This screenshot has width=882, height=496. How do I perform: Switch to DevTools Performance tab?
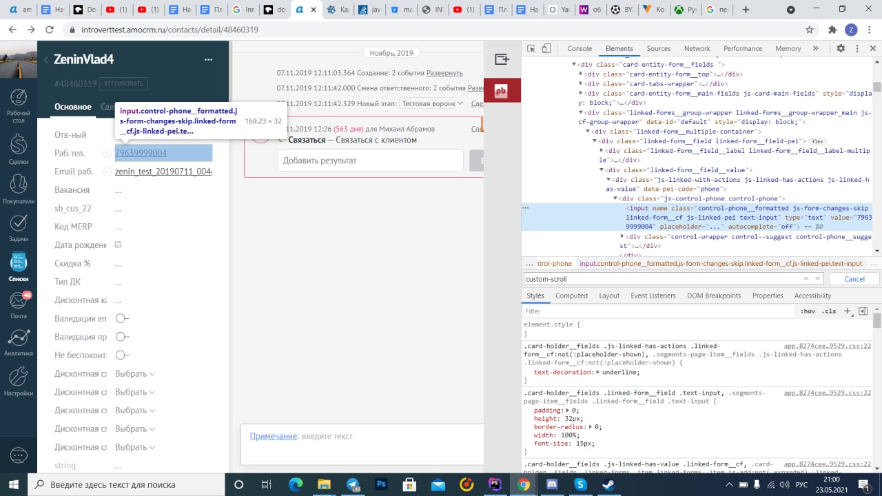(743, 48)
